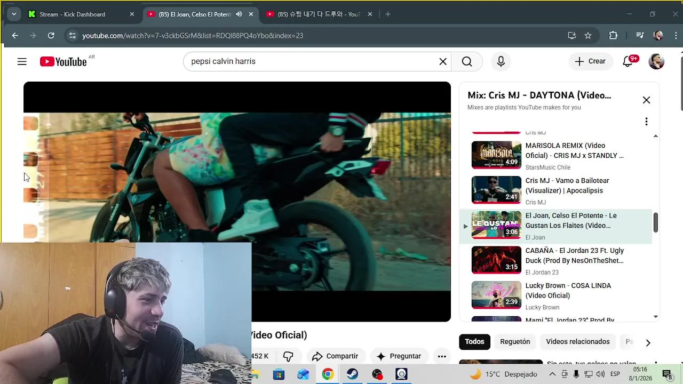Click the playlist scrollbar up arrow
The image size is (683, 384).
click(656, 136)
